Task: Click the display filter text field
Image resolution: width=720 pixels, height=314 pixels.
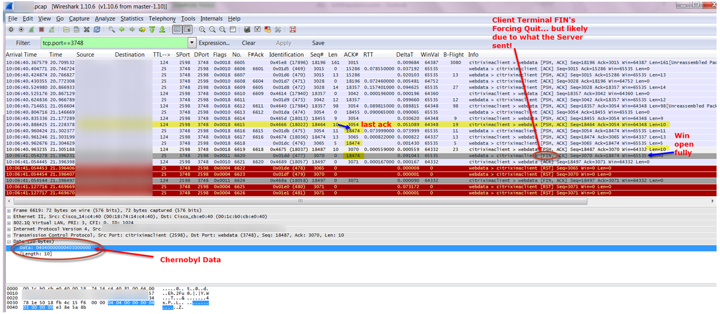Action: click(x=113, y=43)
